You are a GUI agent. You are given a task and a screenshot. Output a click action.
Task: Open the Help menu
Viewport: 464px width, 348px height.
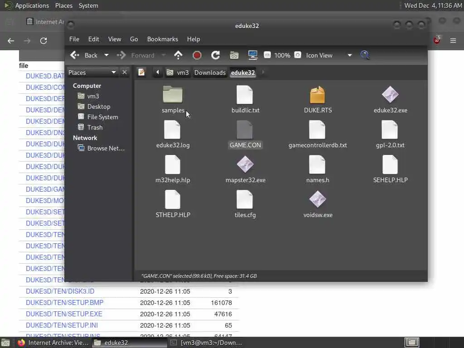[x=193, y=39]
